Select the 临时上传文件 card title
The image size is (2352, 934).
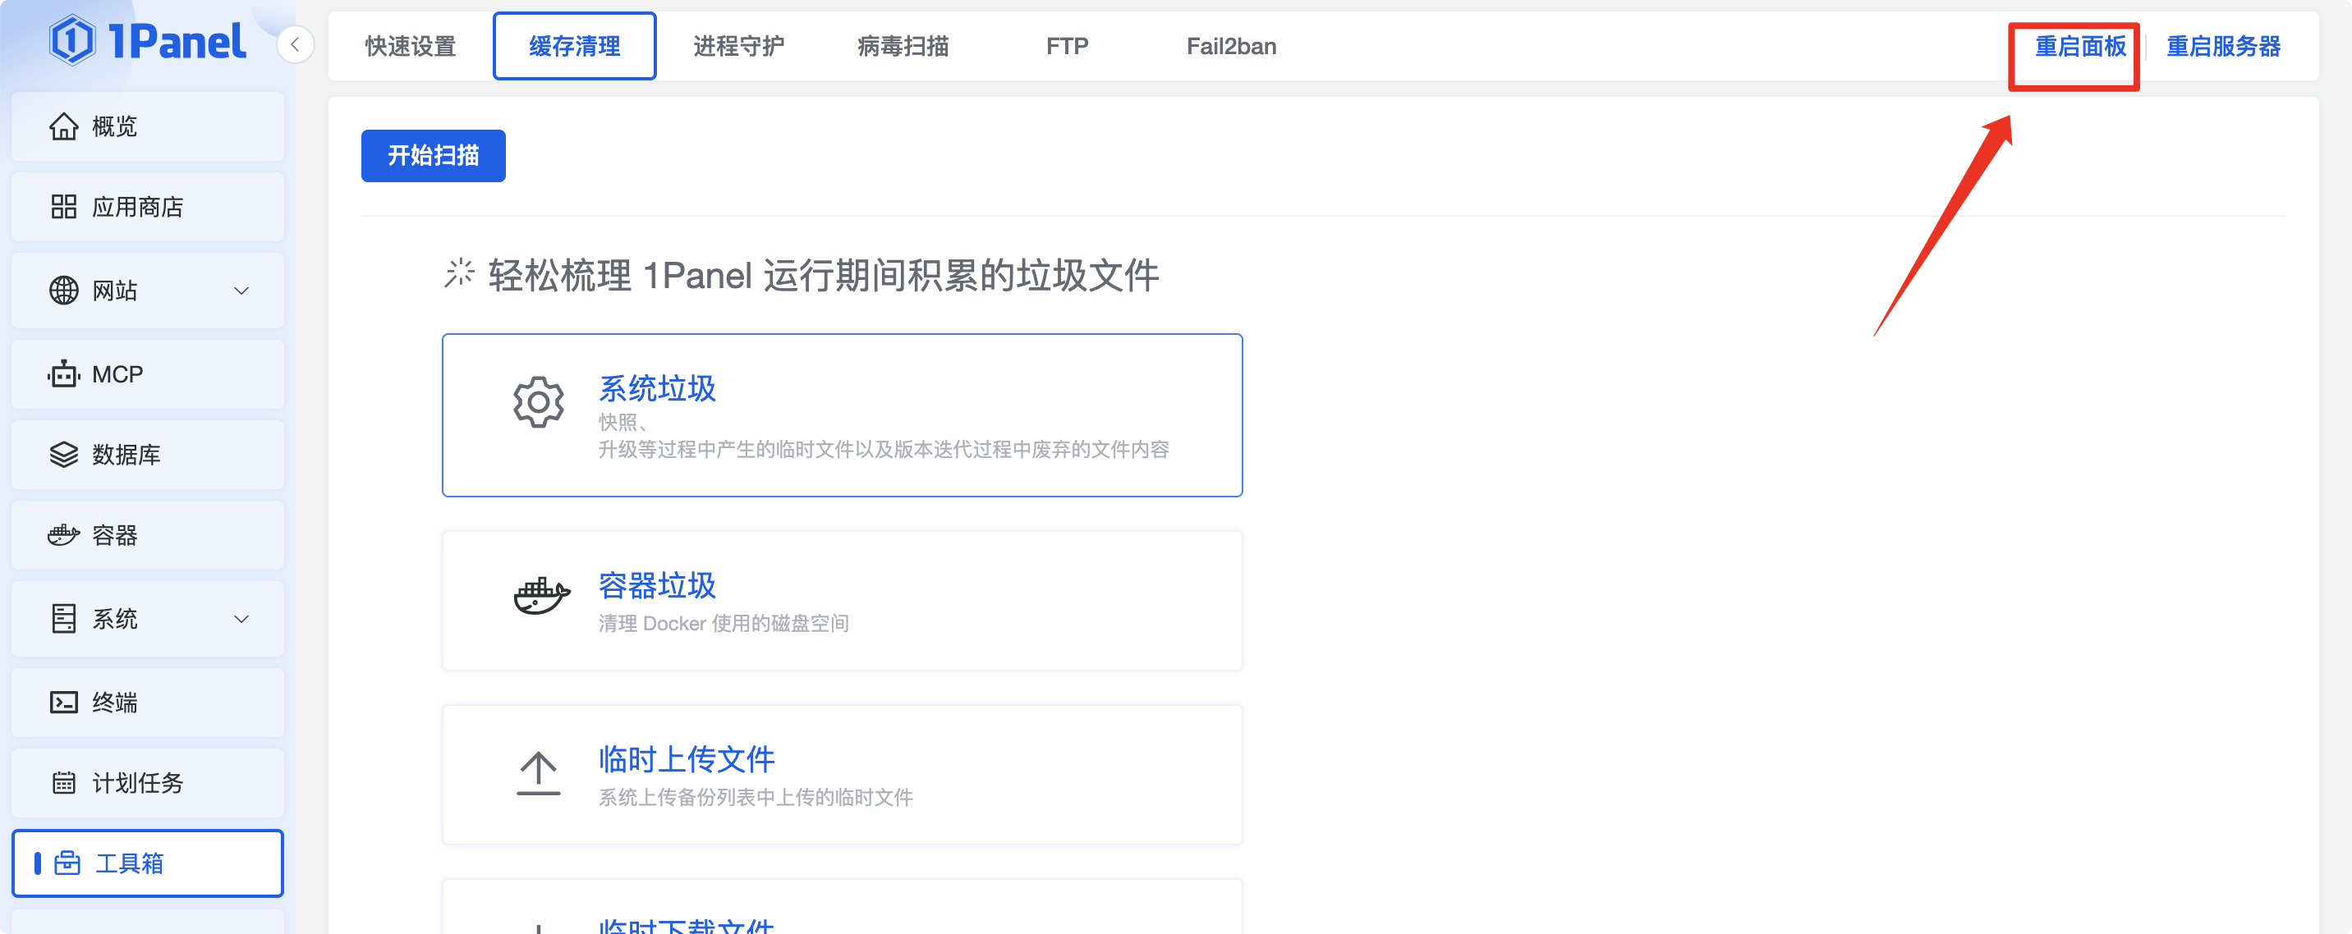(686, 759)
